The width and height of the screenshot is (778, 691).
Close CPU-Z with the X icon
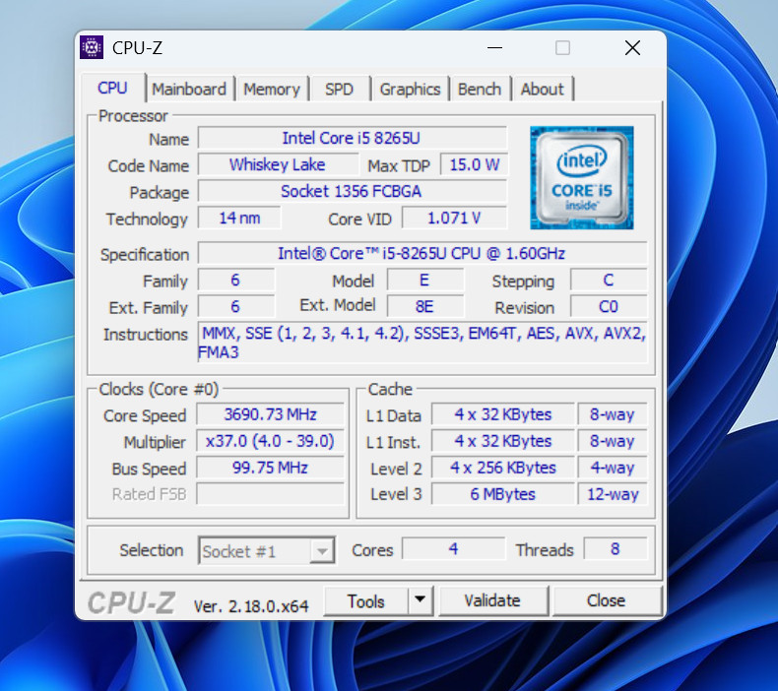tap(632, 48)
